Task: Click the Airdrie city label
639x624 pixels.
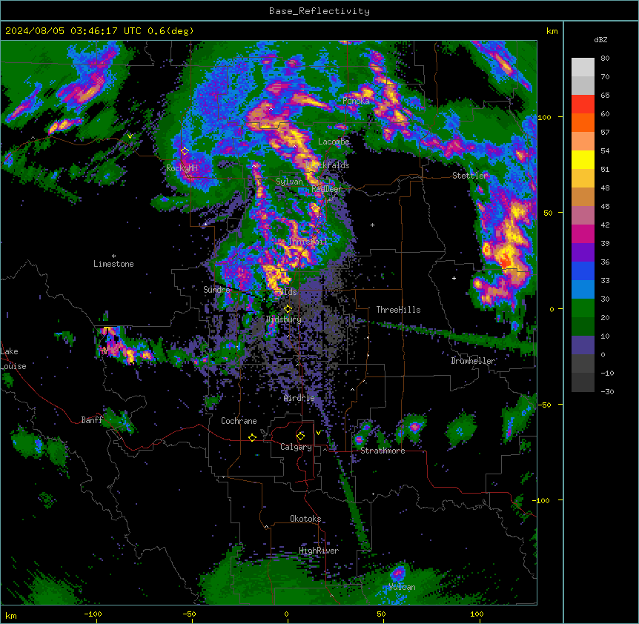Action: click(x=299, y=398)
